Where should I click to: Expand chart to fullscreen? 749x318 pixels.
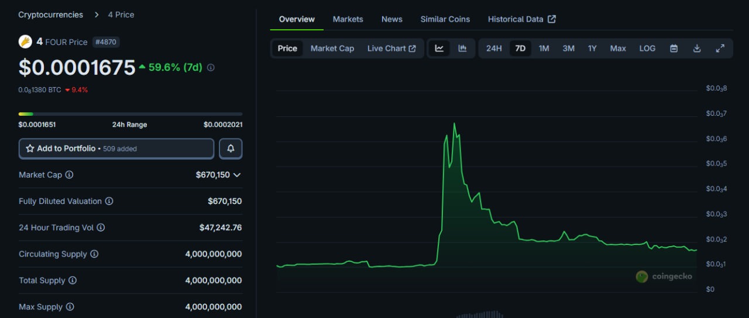720,49
